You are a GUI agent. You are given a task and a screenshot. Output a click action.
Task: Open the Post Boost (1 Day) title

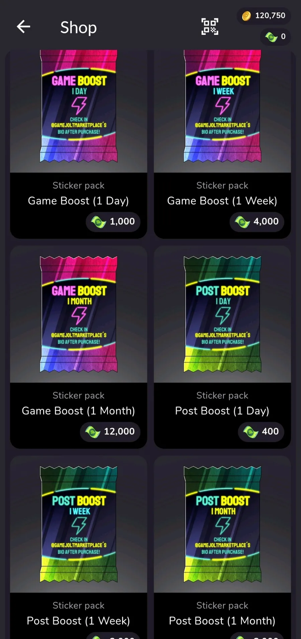pos(222,411)
